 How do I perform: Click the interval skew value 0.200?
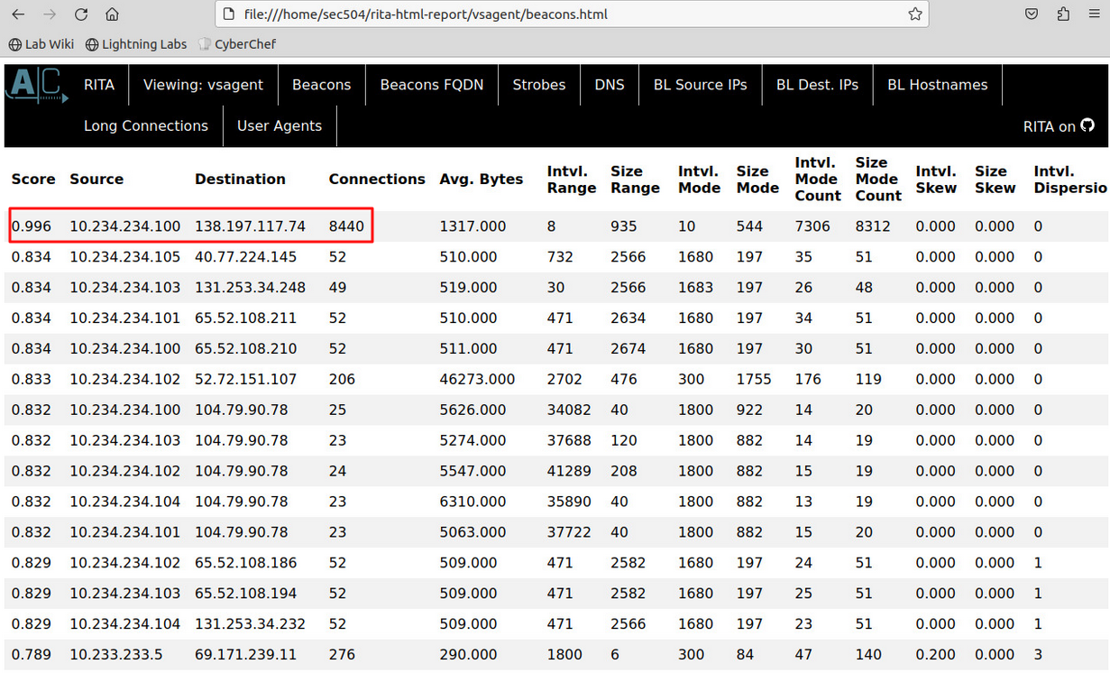[936, 656]
